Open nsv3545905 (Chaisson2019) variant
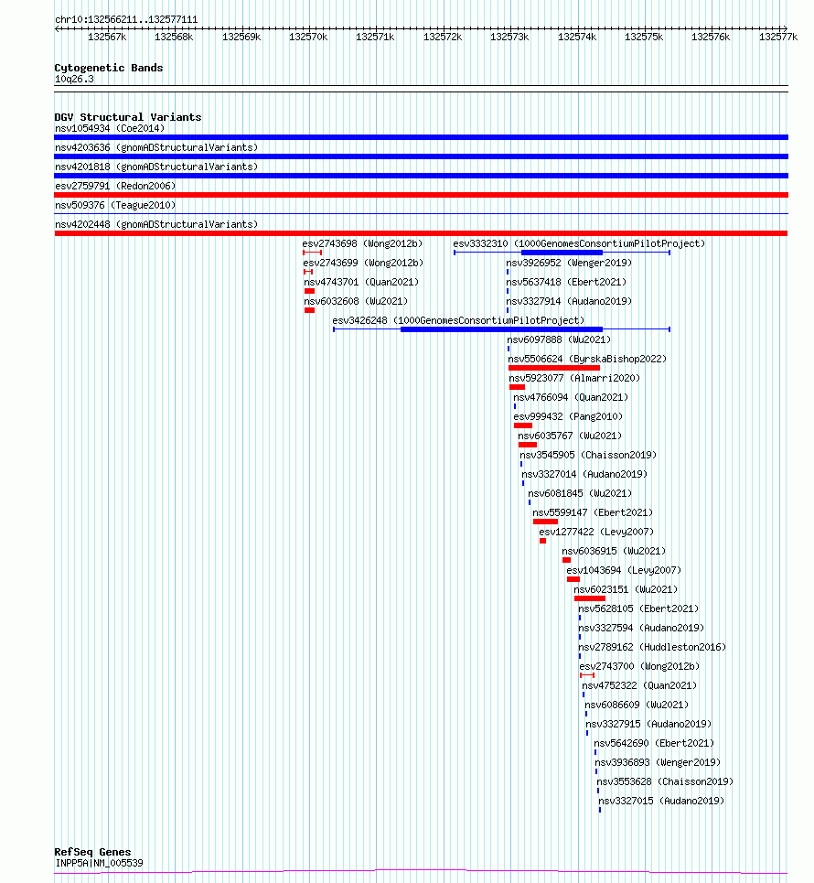Viewport: 814px width, 883px height. [x=588, y=455]
